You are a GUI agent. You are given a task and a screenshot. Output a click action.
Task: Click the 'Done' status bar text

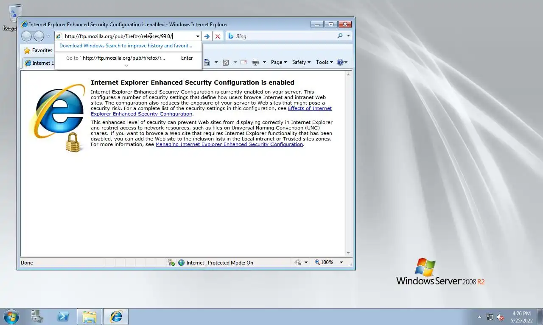(x=27, y=263)
